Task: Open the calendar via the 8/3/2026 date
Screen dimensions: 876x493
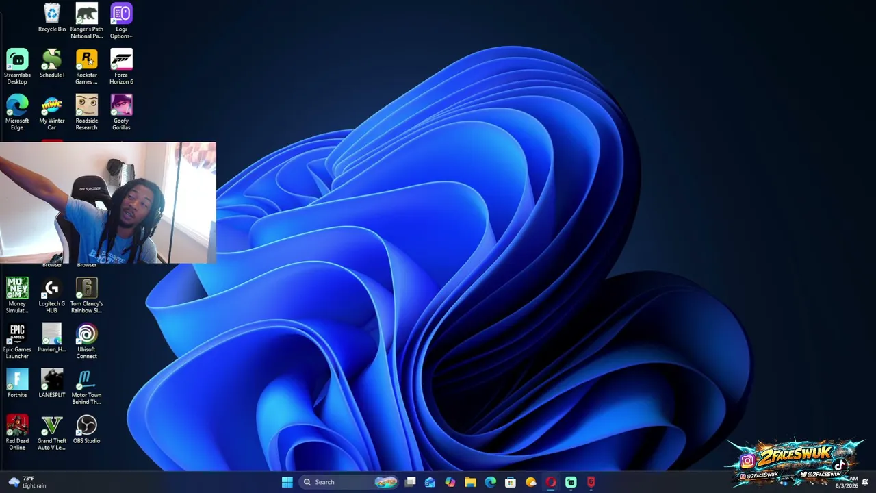Action: coord(847,486)
